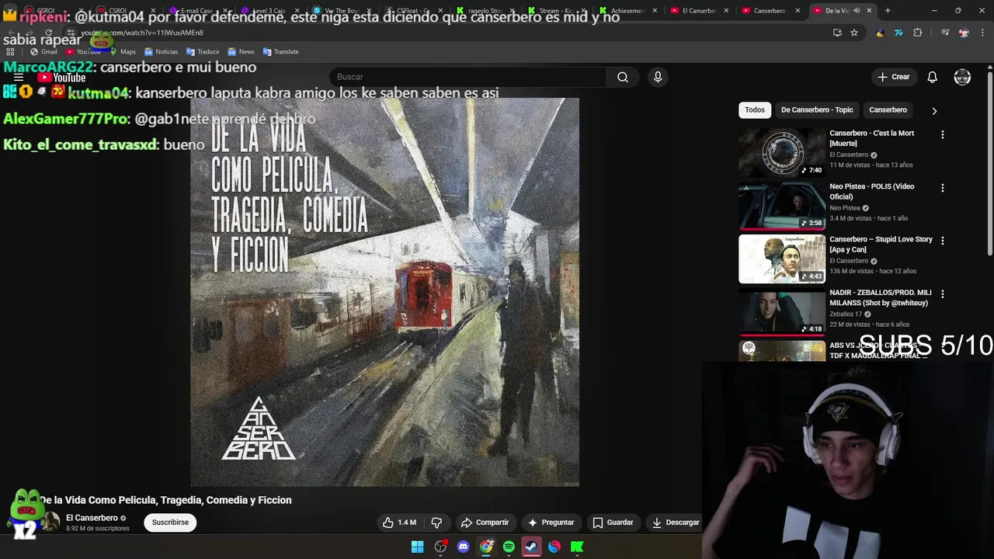Click the Preguntar ask button
Image resolution: width=994 pixels, height=559 pixels.
(x=551, y=523)
